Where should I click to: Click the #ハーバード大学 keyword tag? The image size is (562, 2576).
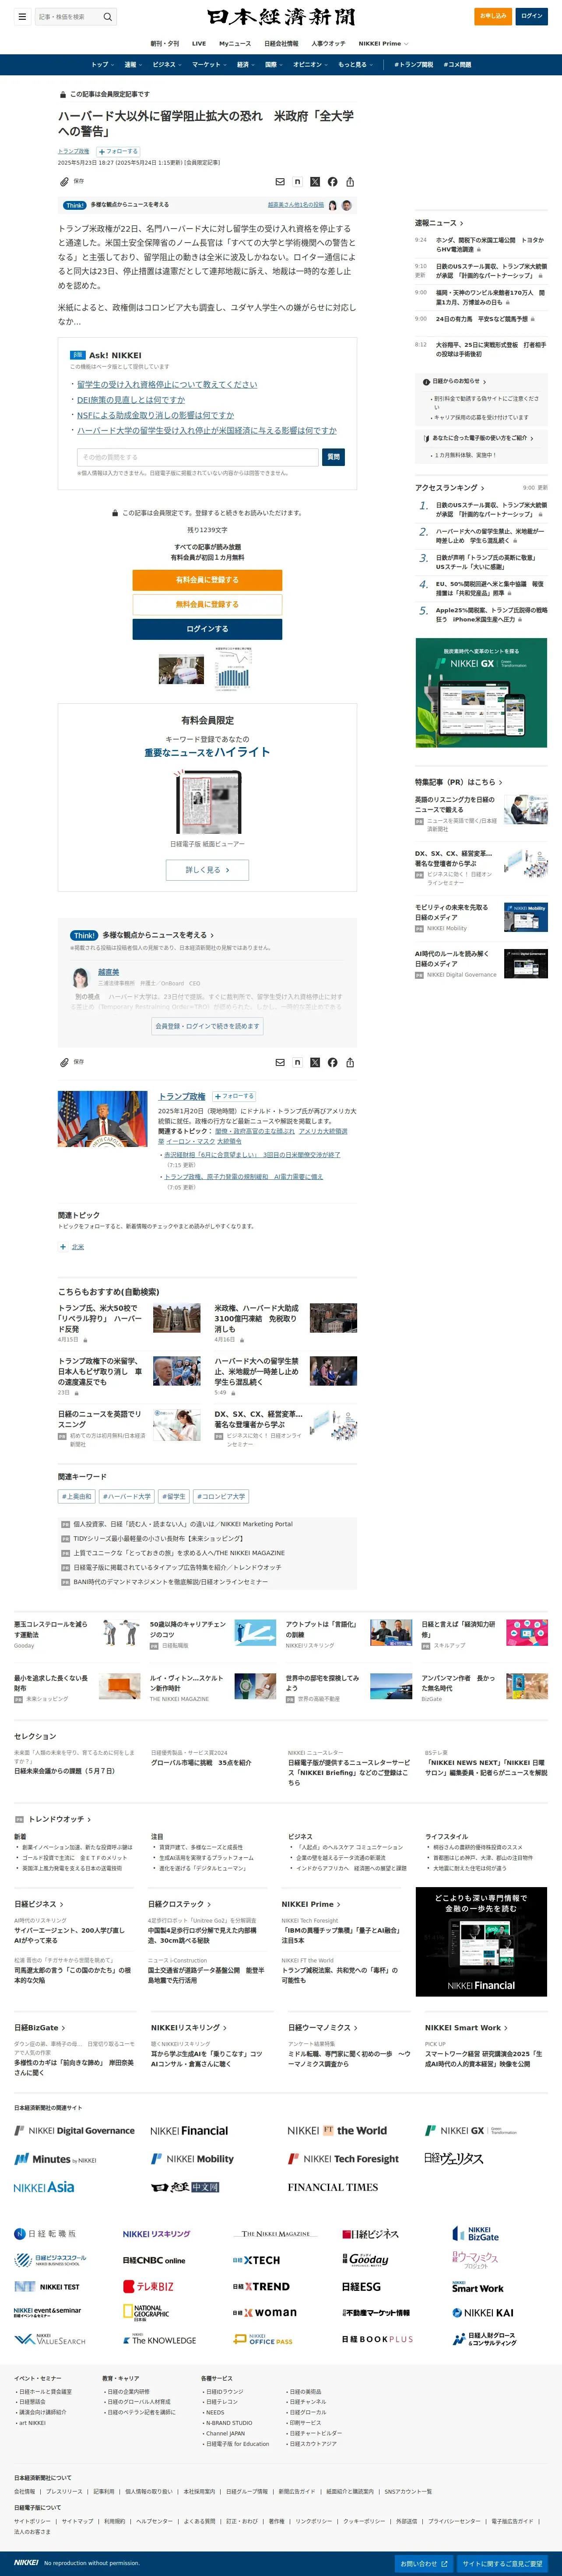click(126, 1497)
